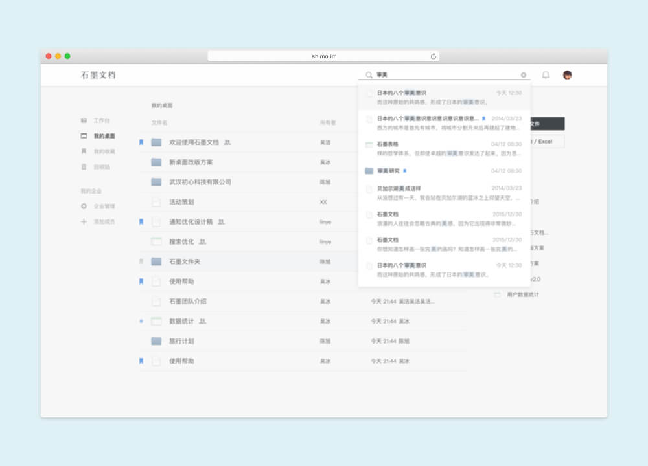Open folder icon for 新桌面改版方案
The height and width of the screenshot is (466, 648).
156,162
